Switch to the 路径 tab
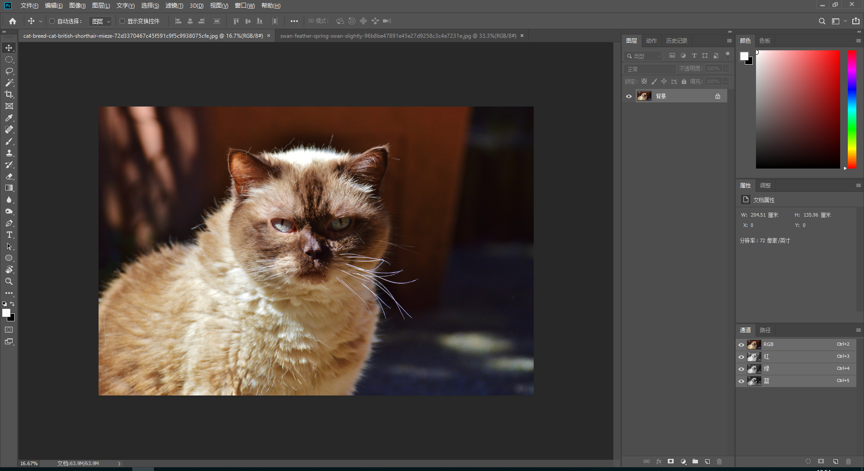The width and height of the screenshot is (864, 471). (765, 330)
